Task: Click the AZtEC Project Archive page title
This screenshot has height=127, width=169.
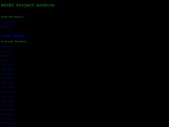Action: pos(28,5)
